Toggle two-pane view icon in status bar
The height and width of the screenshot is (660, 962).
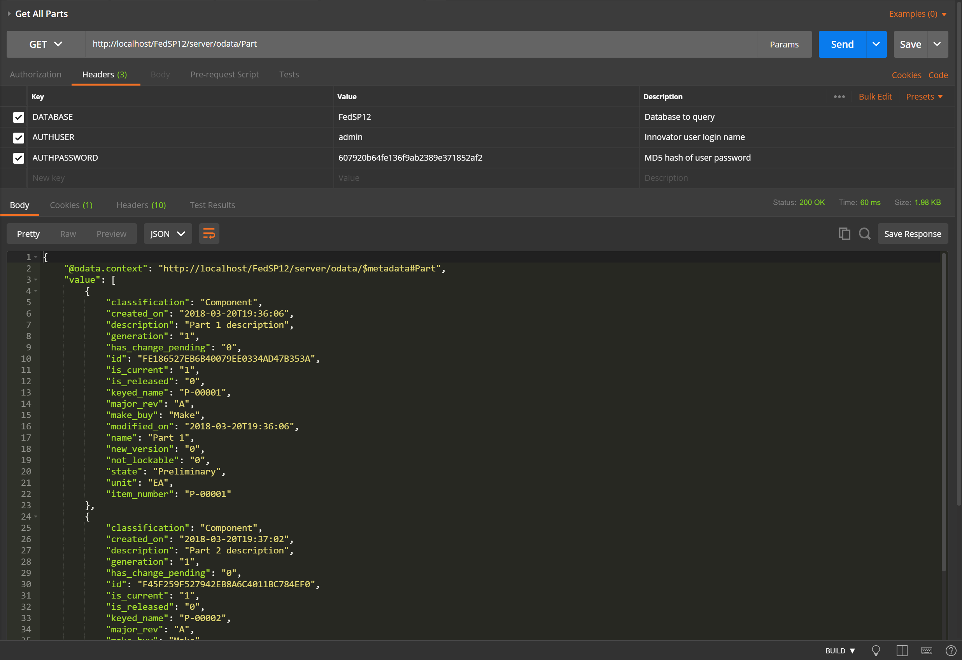click(x=902, y=651)
